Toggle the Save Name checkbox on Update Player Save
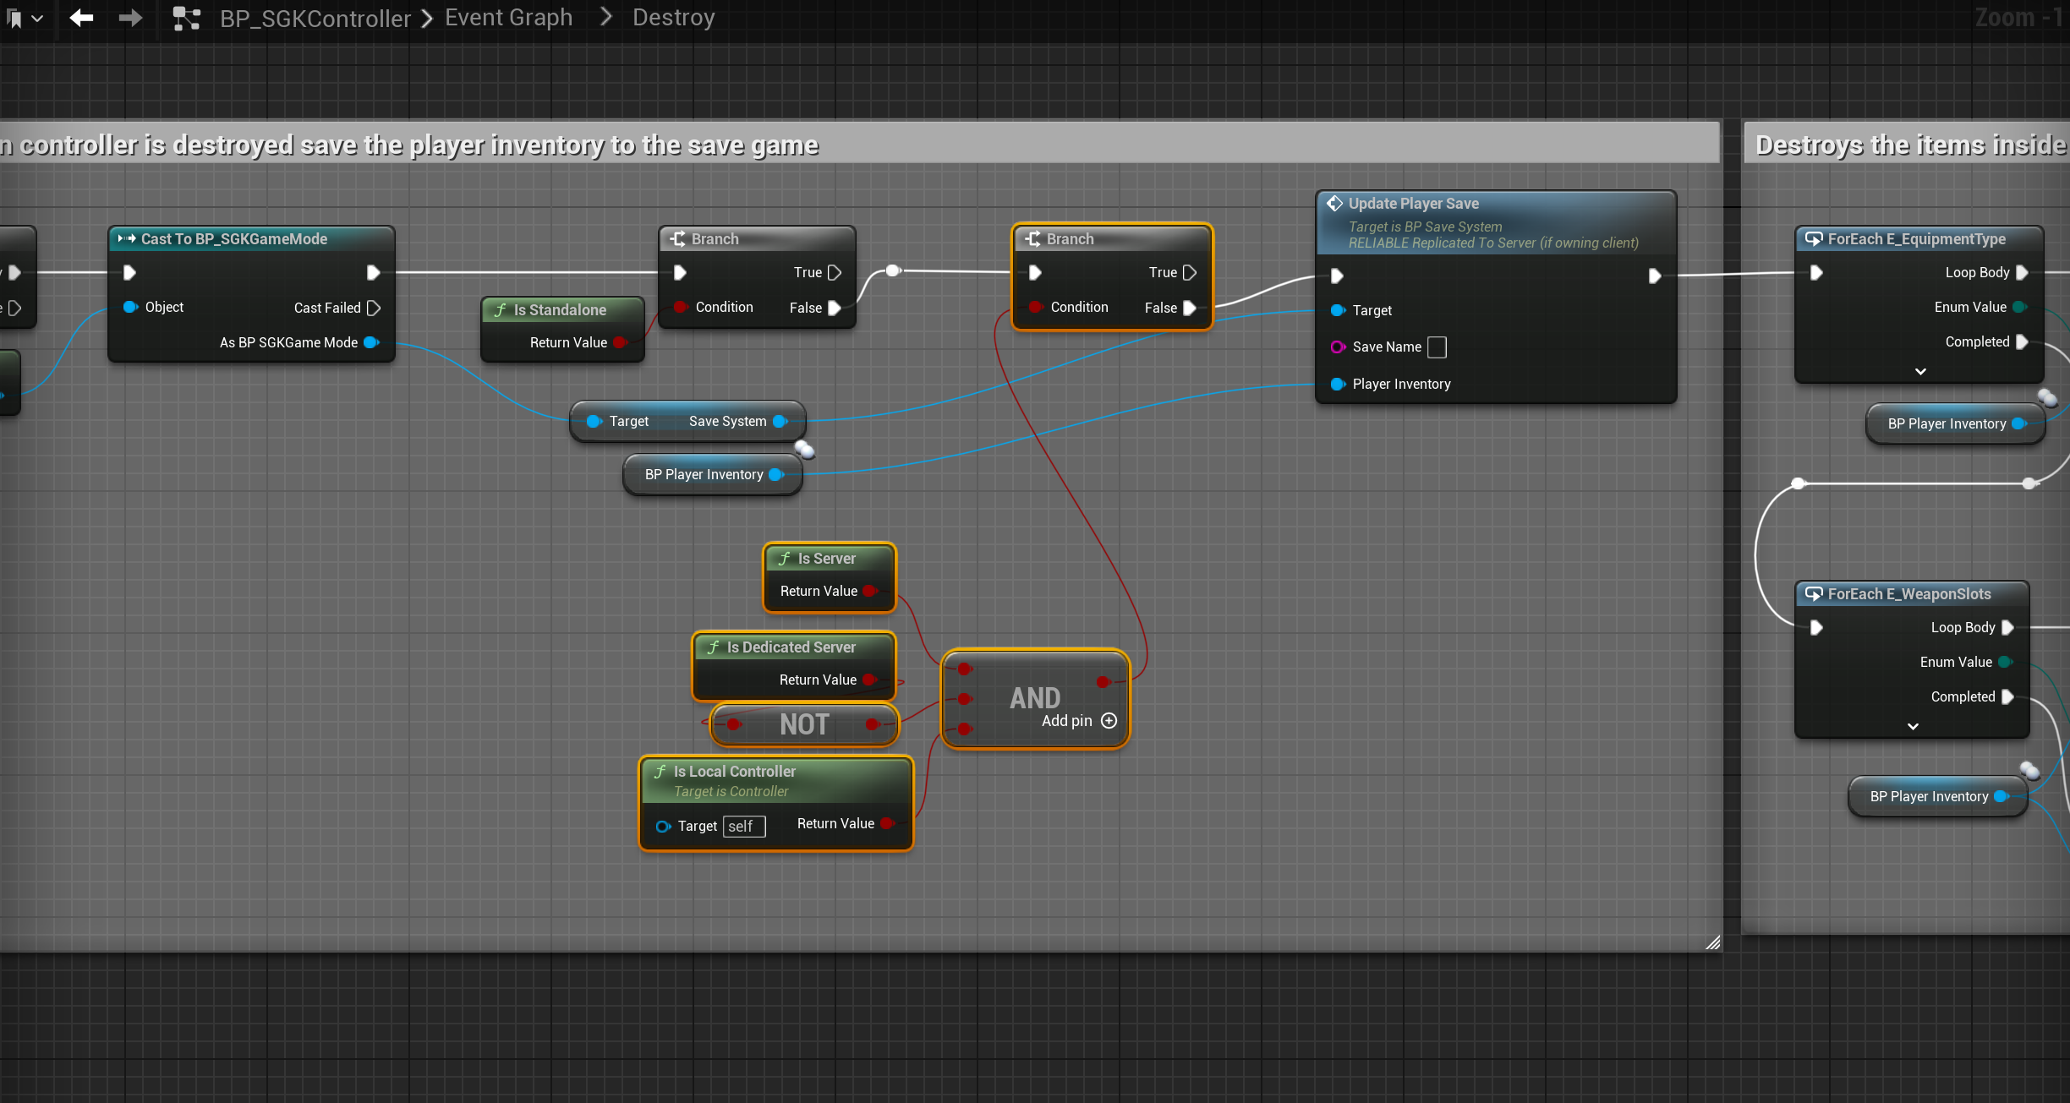This screenshot has width=2070, height=1103. click(x=1436, y=347)
